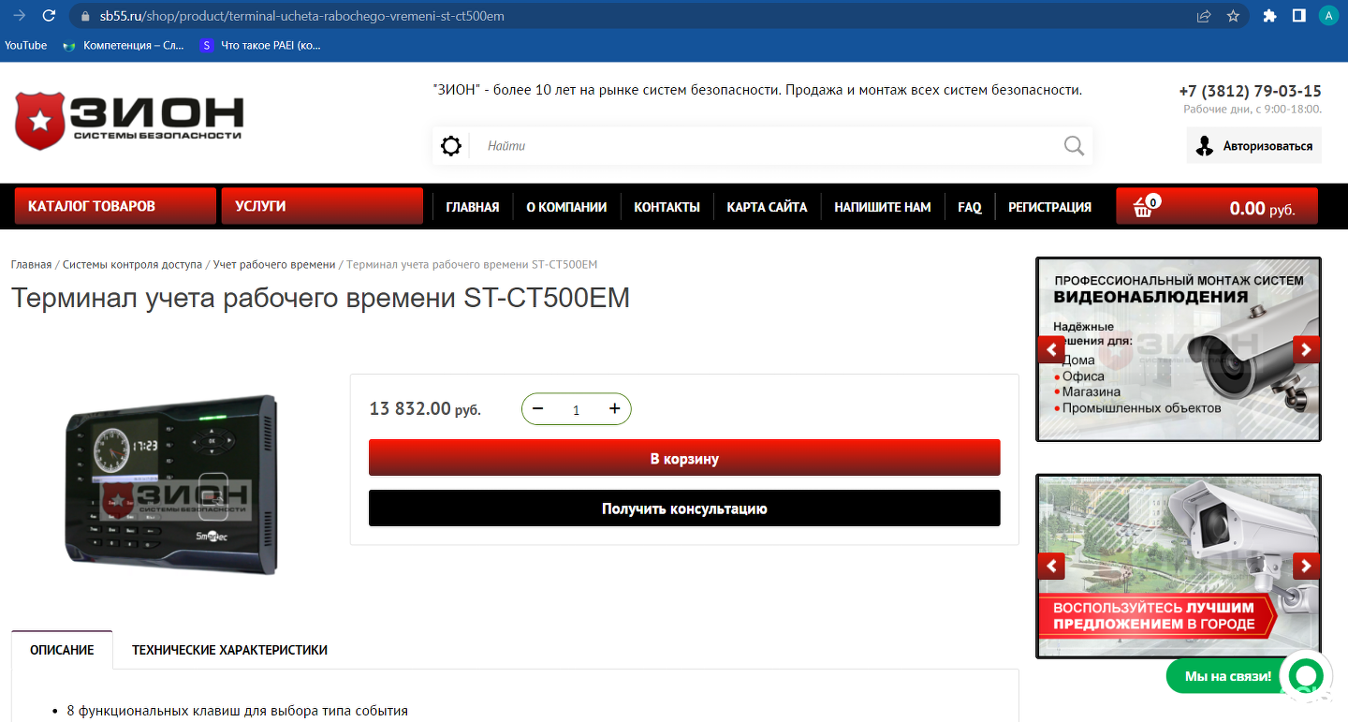Click the padlock site info icon
The width and height of the screenshot is (1348, 722).
point(85,16)
